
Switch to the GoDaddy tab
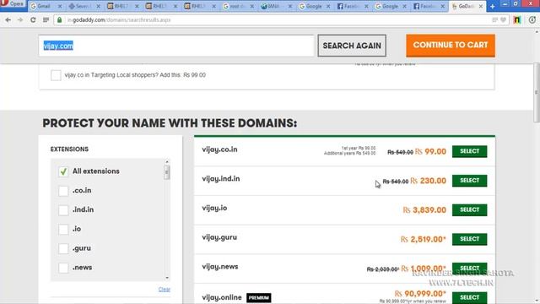tap(467, 6)
